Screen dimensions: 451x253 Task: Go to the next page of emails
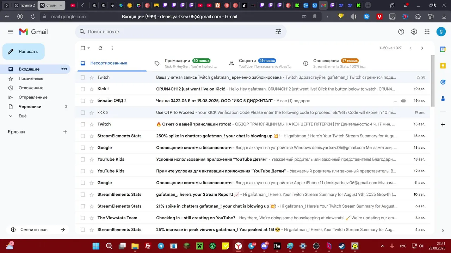(x=422, y=48)
